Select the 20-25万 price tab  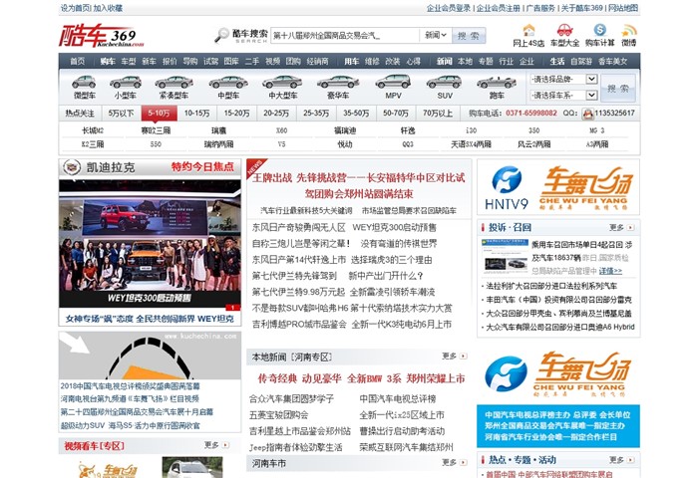276,114
